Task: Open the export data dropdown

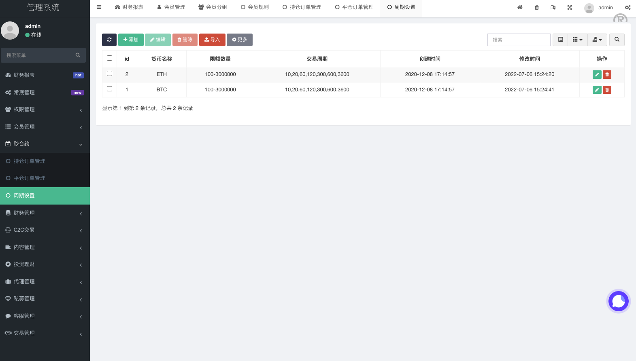Action: [597, 40]
